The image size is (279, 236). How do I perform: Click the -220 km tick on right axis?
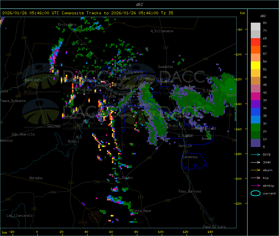tap(239, 204)
